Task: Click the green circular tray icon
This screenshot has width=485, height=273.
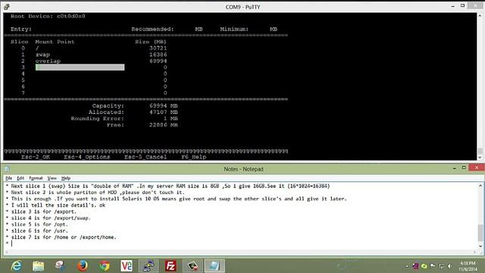Action: 424,266
